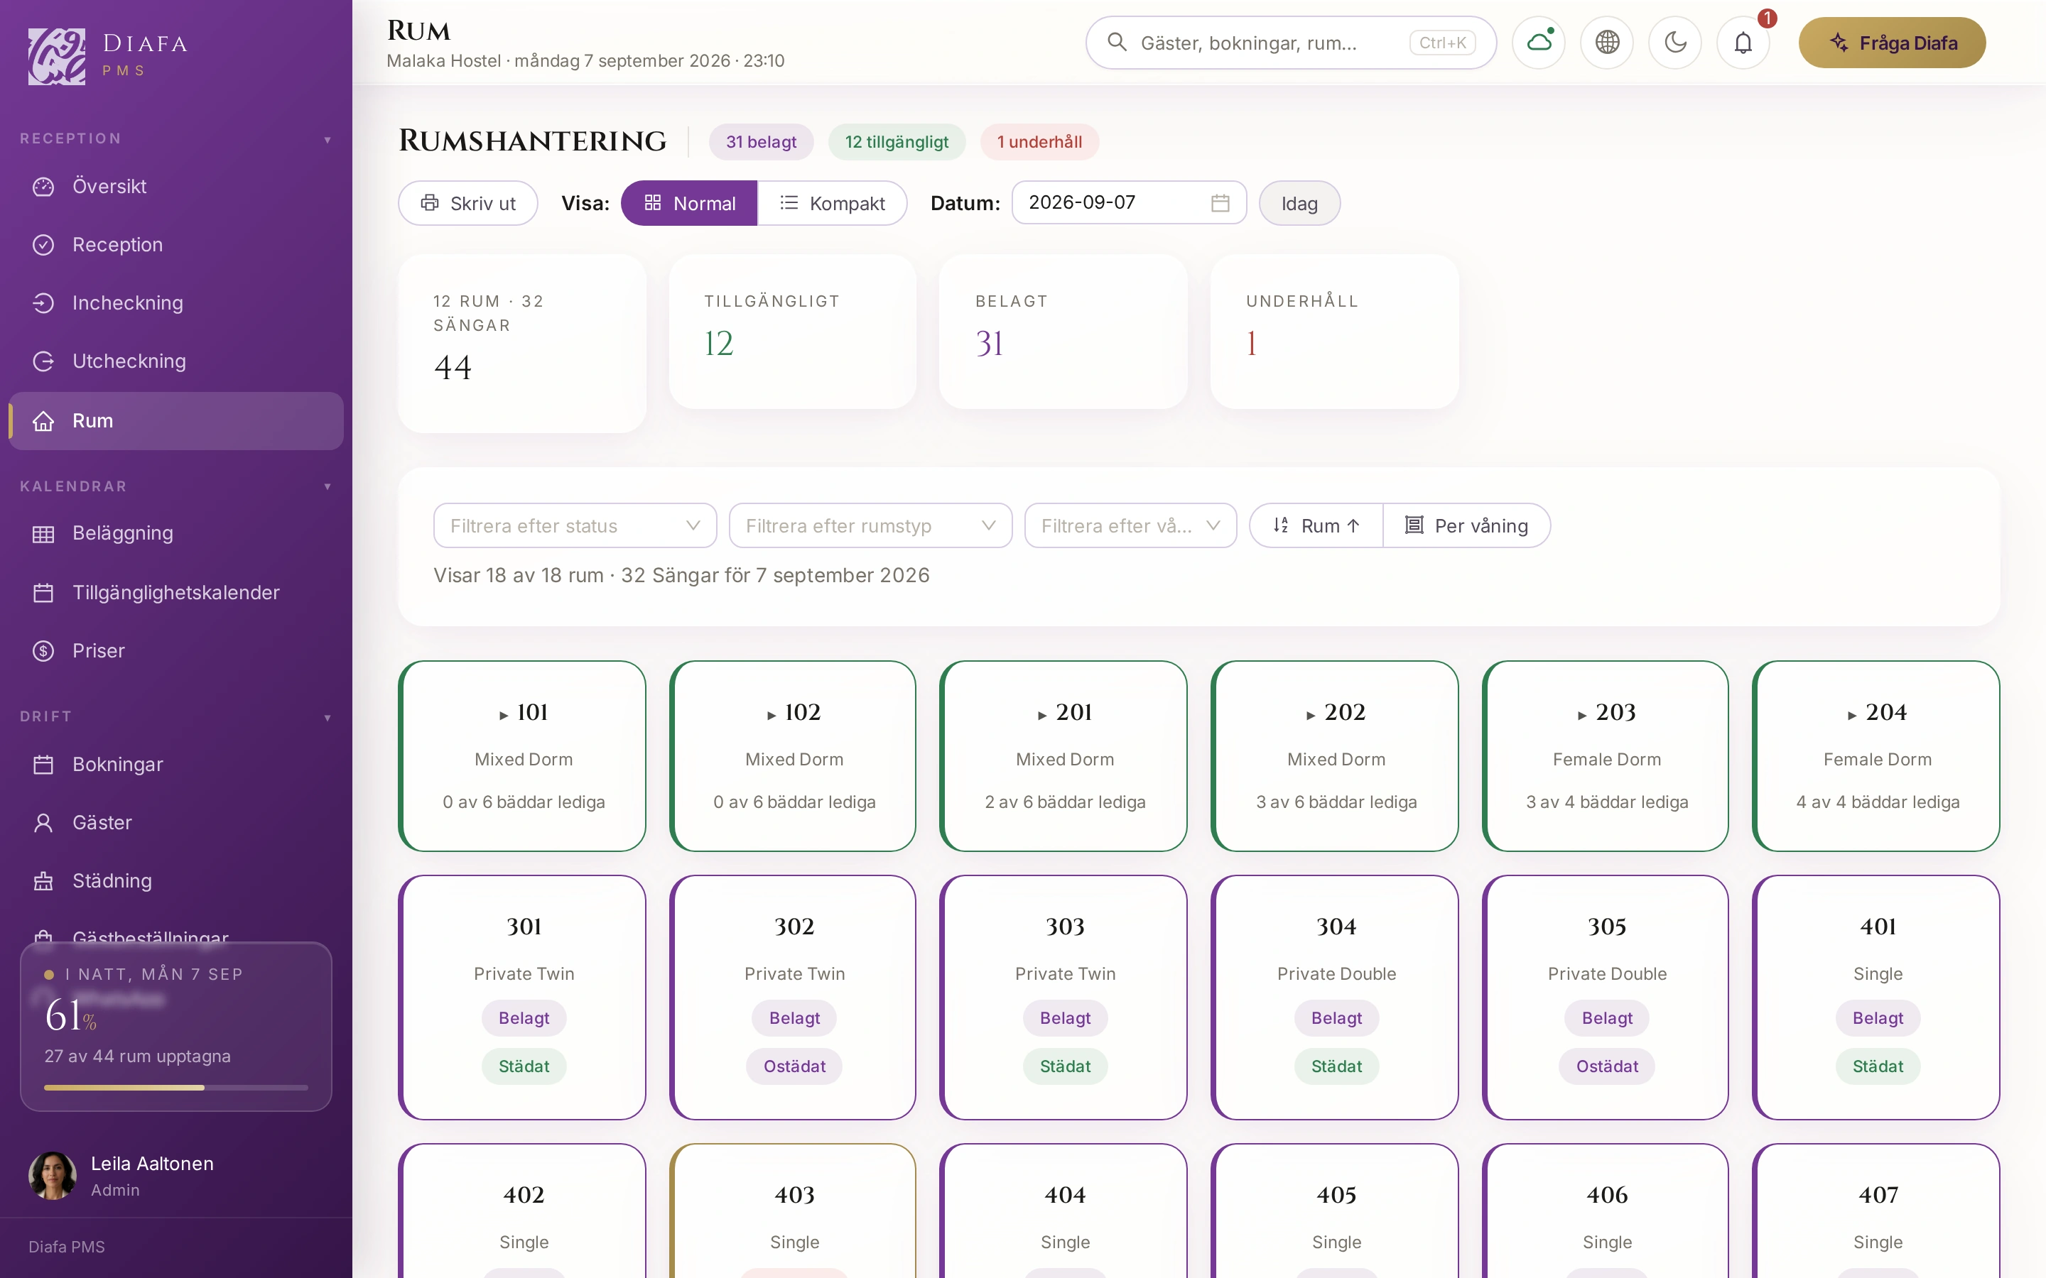Open Filtrera efter status dropdown
The height and width of the screenshot is (1278, 2046).
pyautogui.click(x=575, y=525)
